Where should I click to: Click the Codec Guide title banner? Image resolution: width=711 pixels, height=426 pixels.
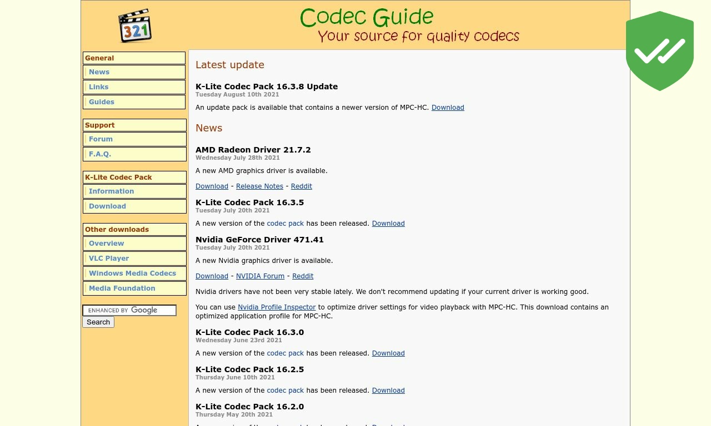tap(409, 26)
